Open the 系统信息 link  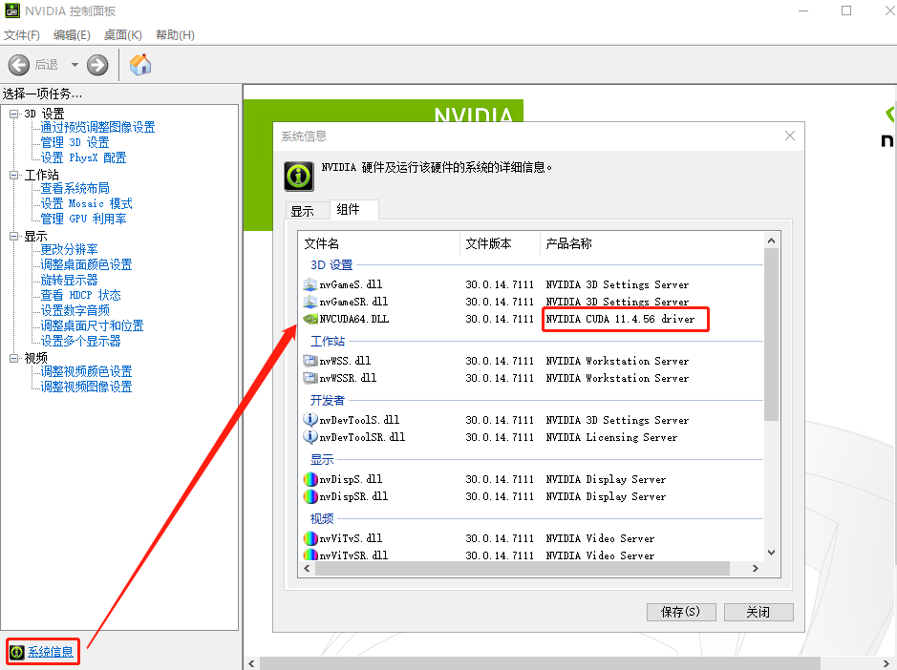(51, 652)
